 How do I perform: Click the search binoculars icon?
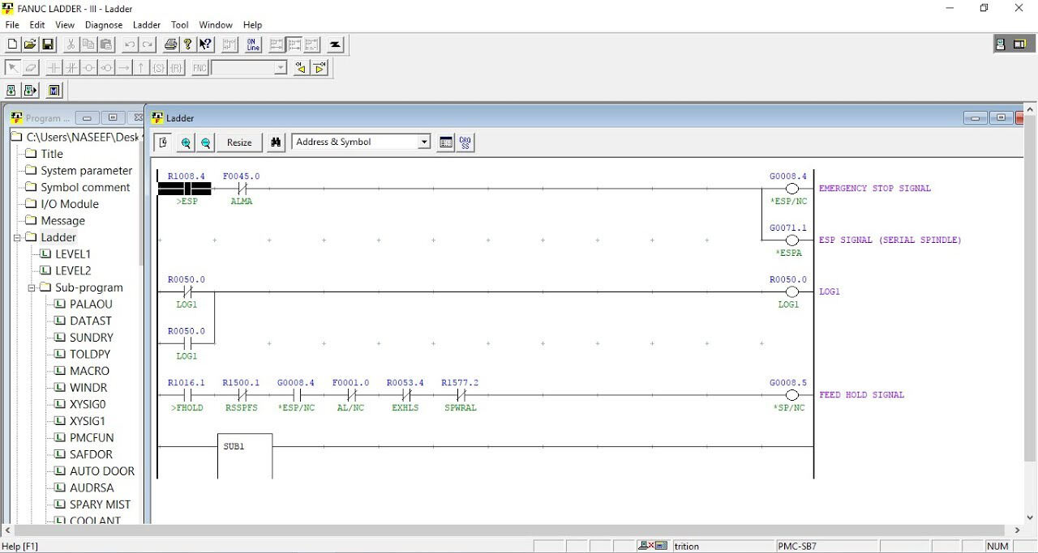pyautogui.click(x=276, y=141)
